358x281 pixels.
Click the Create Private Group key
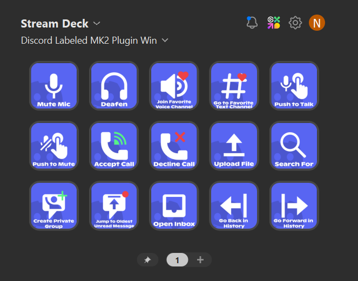tap(54, 205)
